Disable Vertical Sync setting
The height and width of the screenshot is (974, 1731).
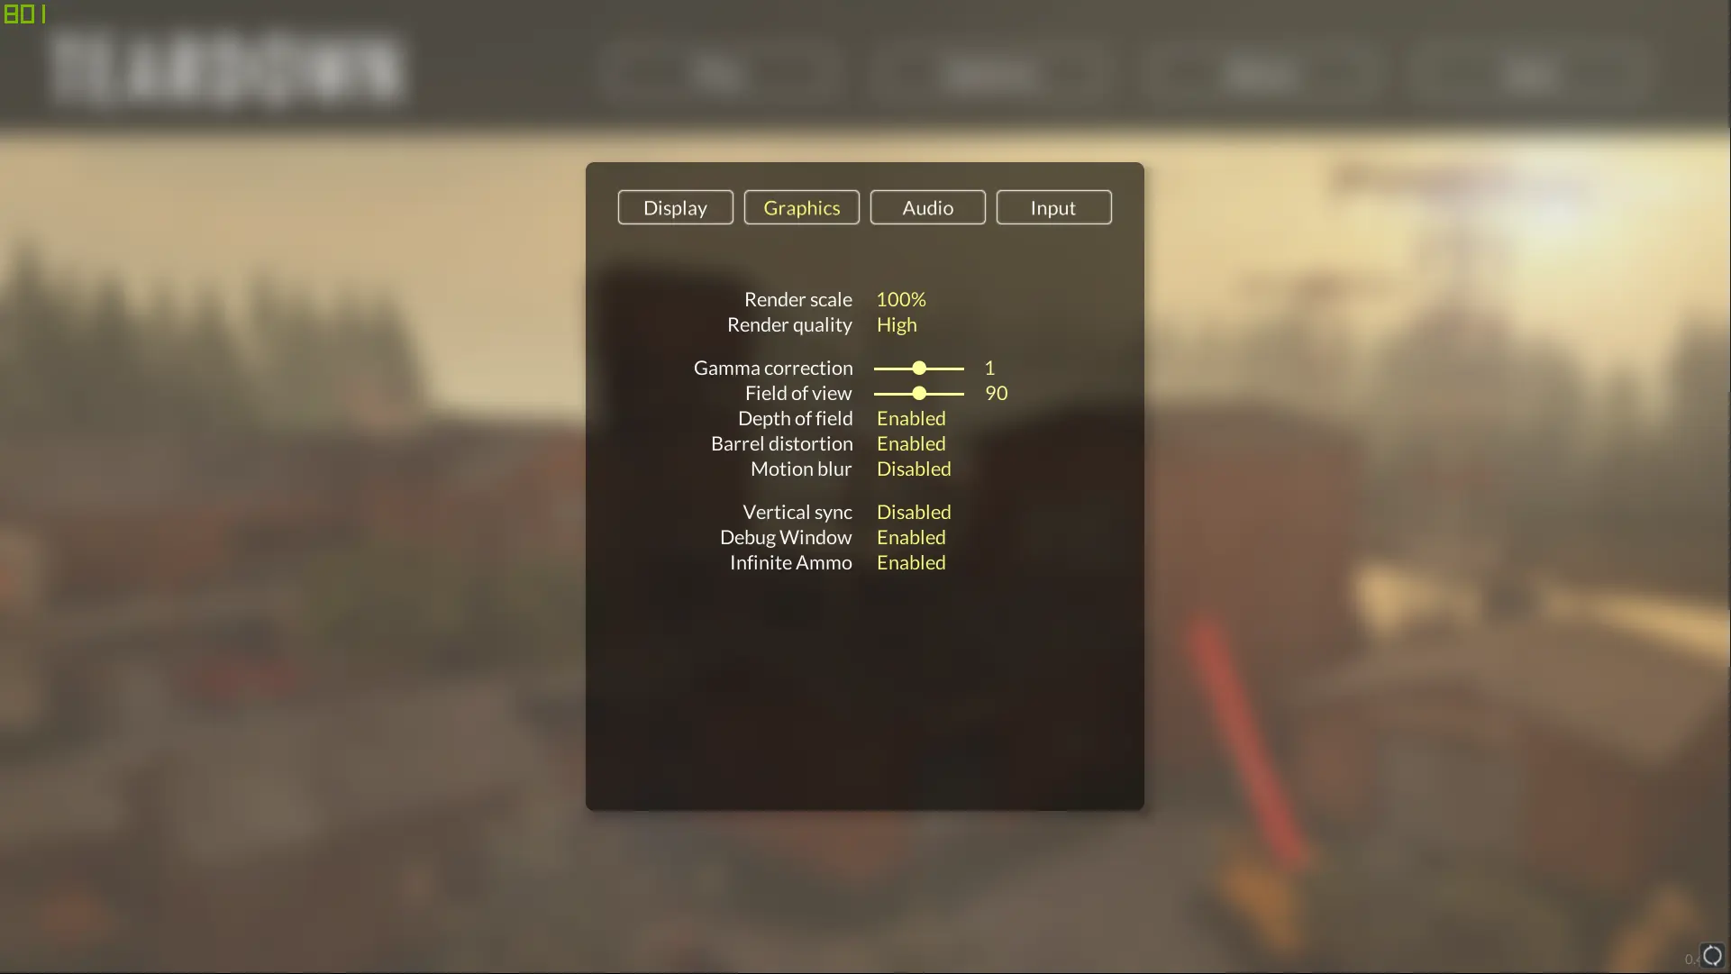point(913,513)
